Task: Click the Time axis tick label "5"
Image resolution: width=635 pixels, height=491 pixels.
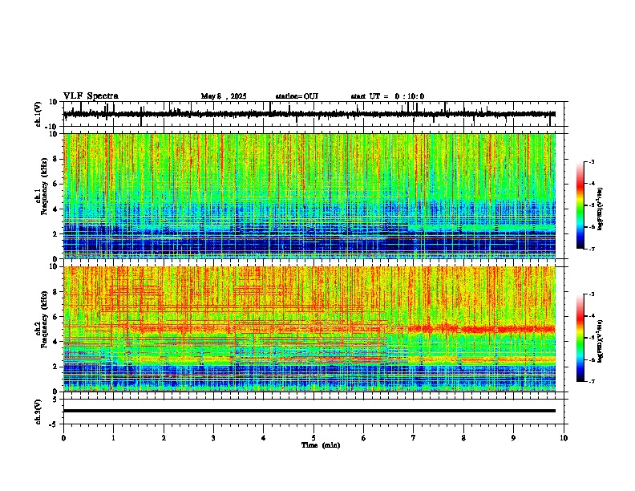Action: click(x=313, y=438)
